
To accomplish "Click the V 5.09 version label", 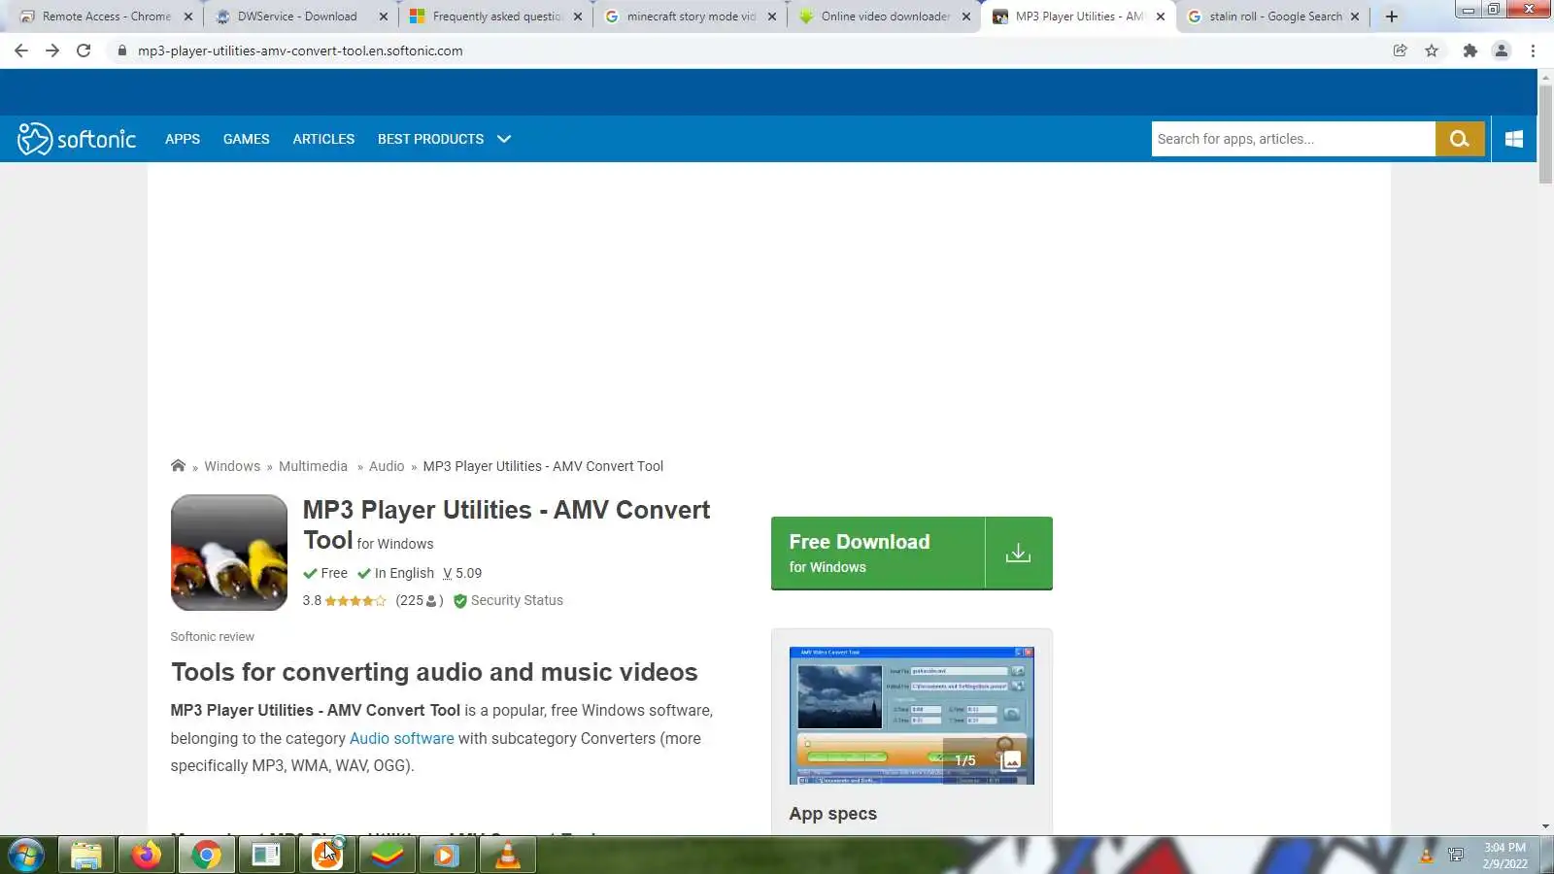I will pyautogui.click(x=462, y=573).
